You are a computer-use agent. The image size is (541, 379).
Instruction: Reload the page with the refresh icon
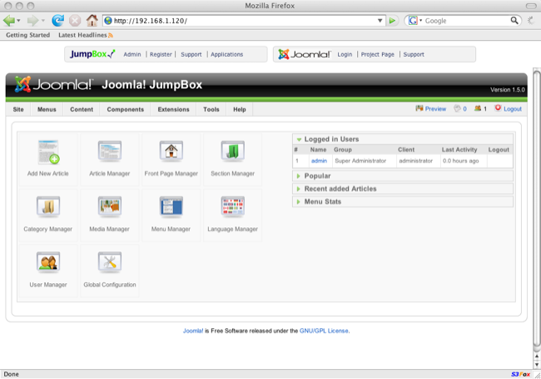(57, 21)
